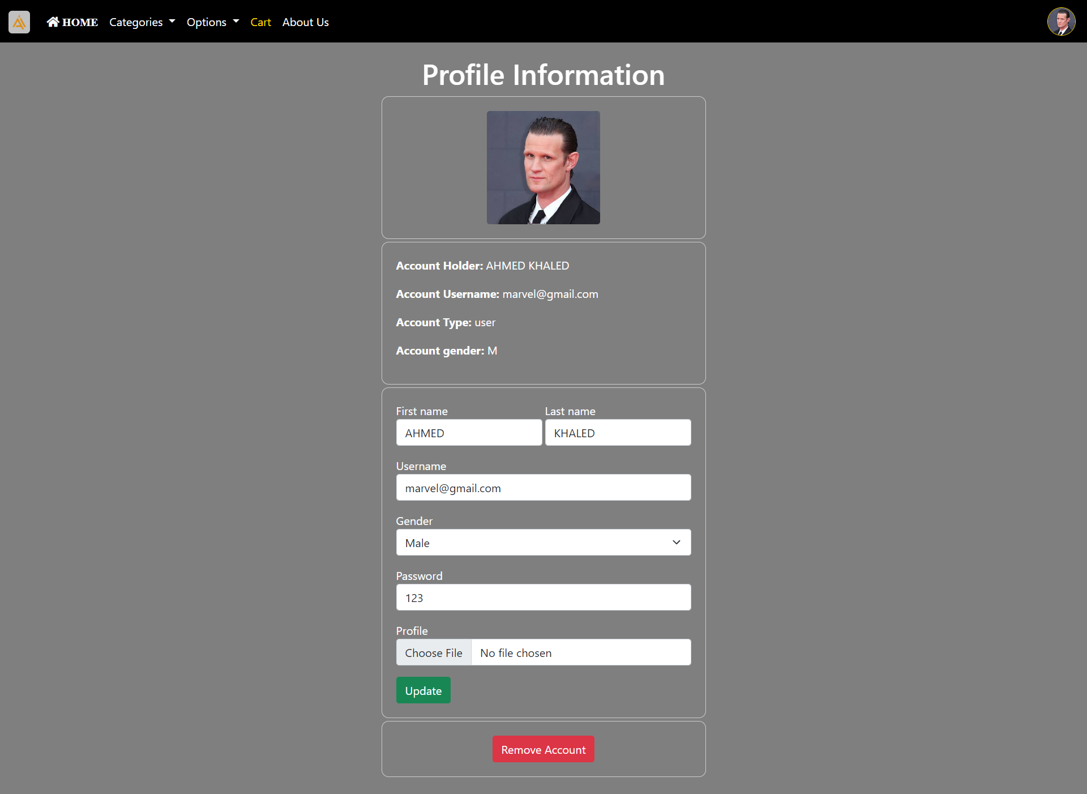Select the Password input box
The image size is (1087, 794).
click(x=543, y=597)
